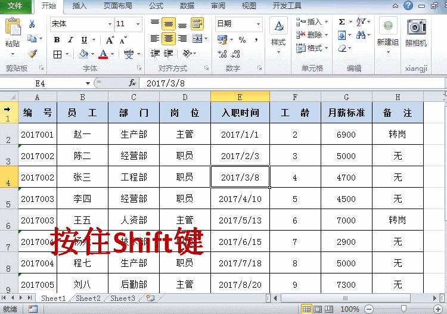
Task: Click 插入 insert cells button
Action: click(x=312, y=22)
